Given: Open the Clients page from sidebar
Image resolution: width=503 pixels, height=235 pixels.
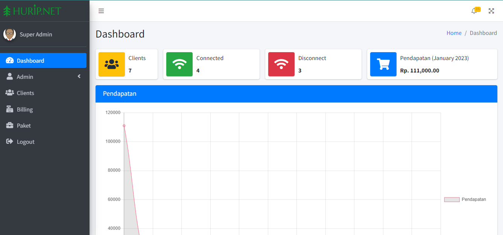Looking at the screenshot, I should coord(25,93).
